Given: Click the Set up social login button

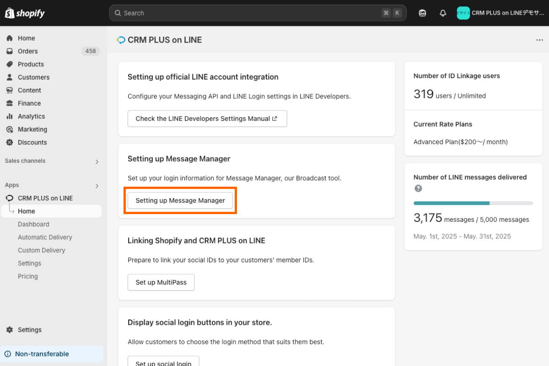Looking at the screenshot, I should click(163, 361).
